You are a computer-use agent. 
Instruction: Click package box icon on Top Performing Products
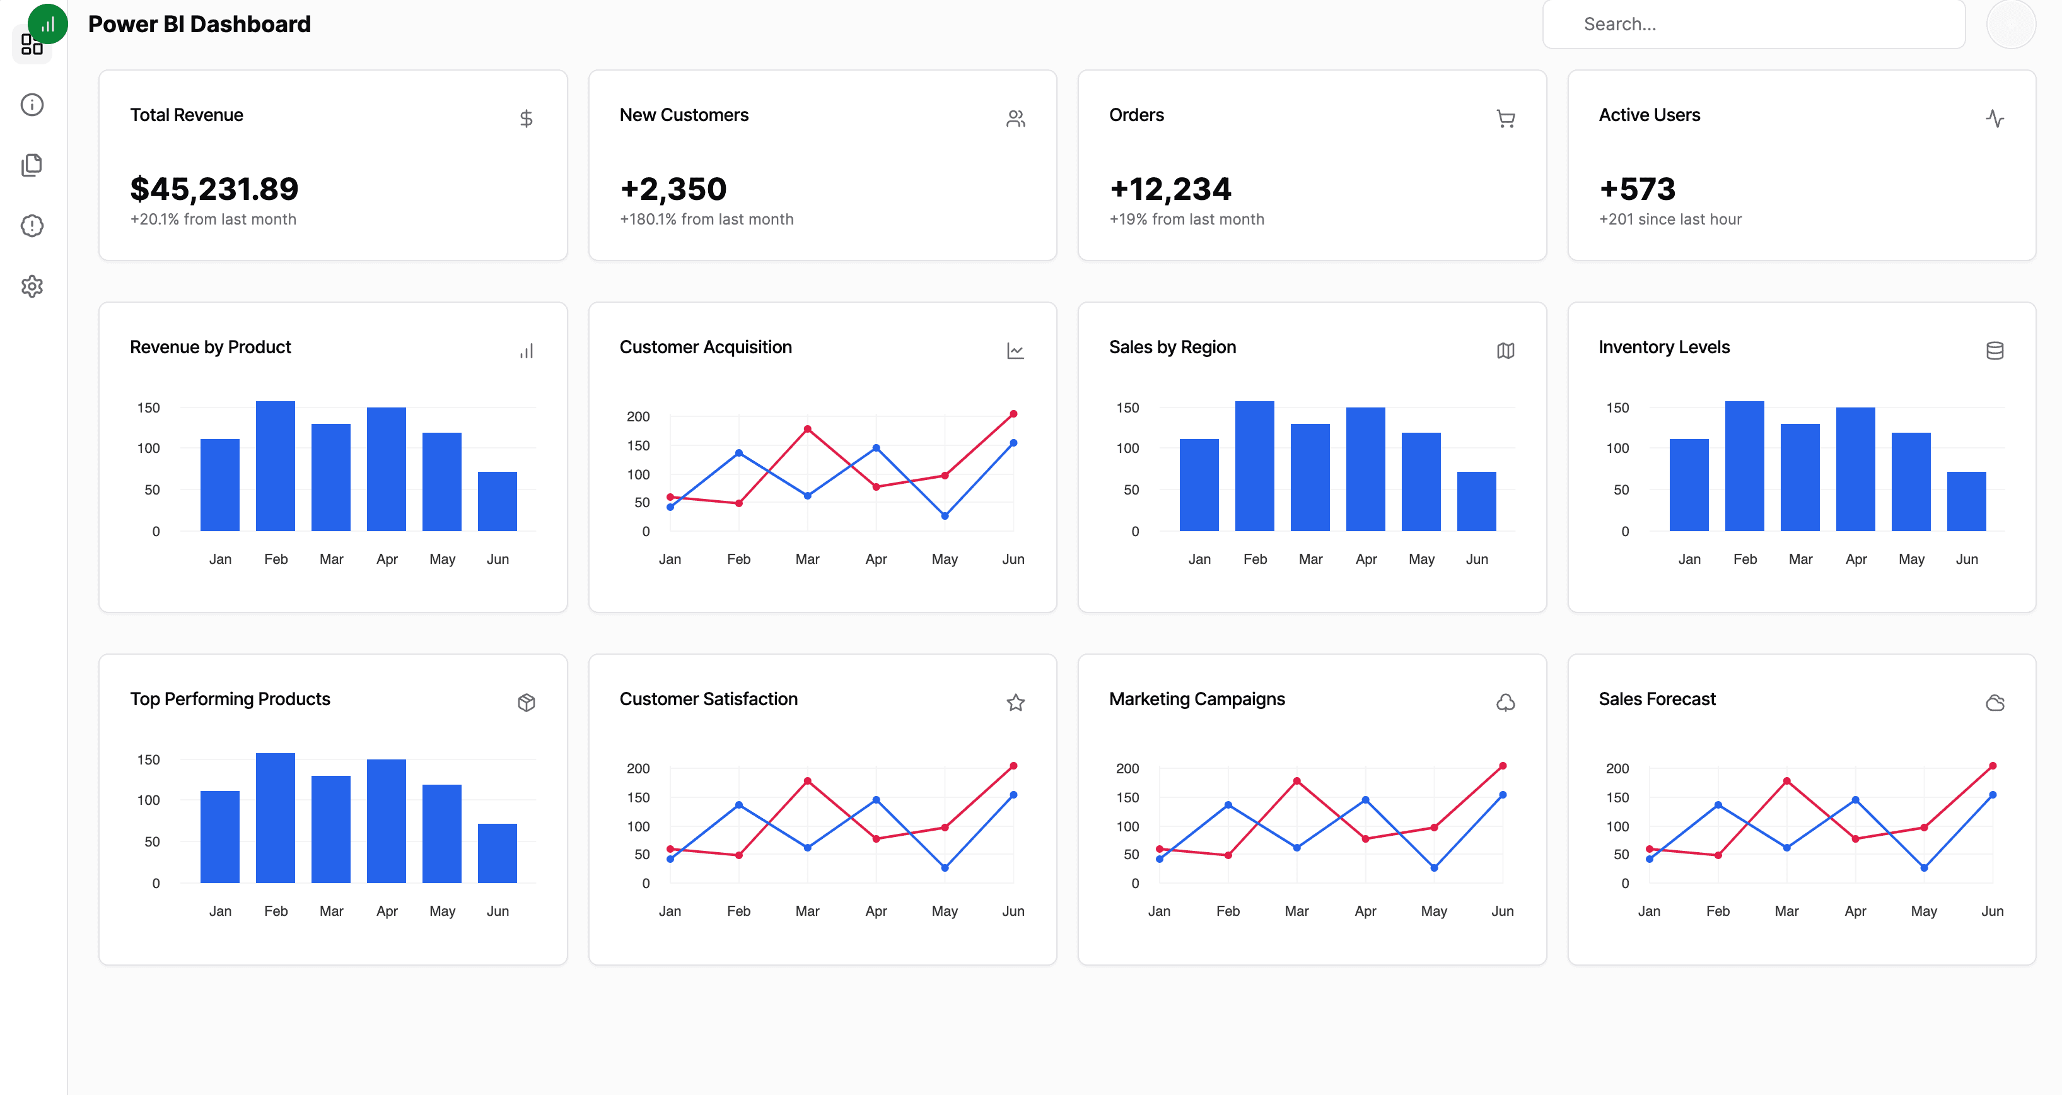526,702
